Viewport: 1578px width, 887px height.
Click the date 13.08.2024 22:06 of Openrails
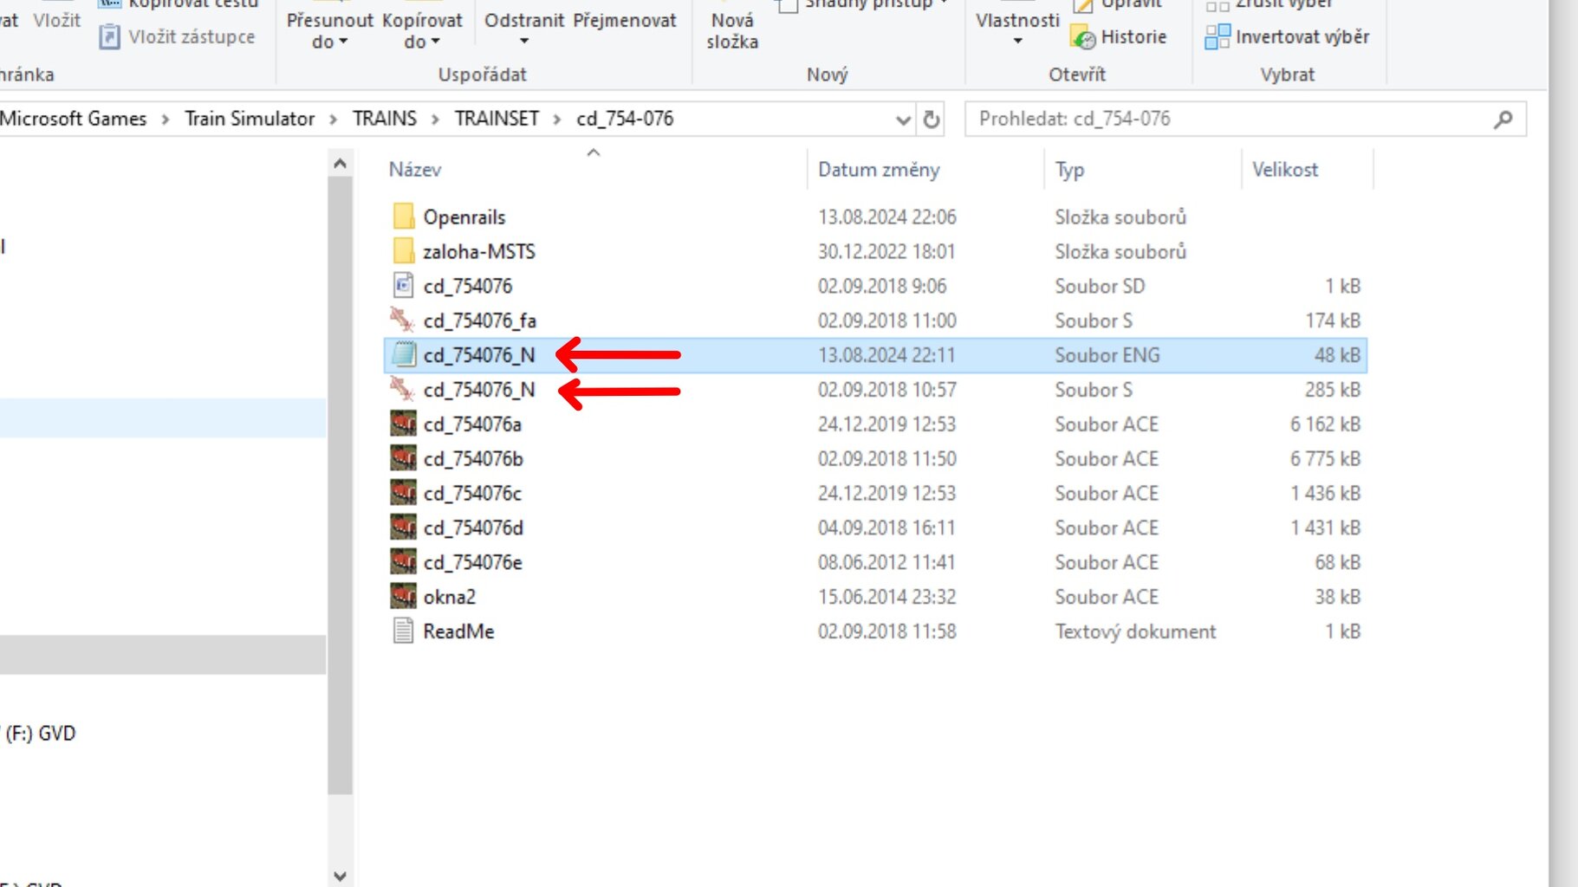point(887,217)
